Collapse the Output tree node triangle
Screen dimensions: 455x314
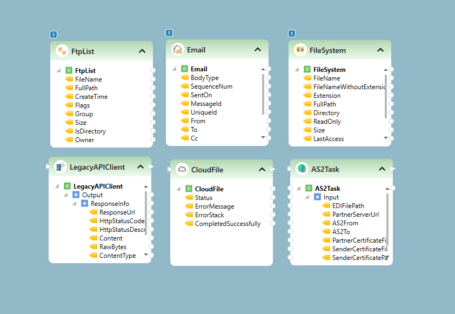(66, 195)
